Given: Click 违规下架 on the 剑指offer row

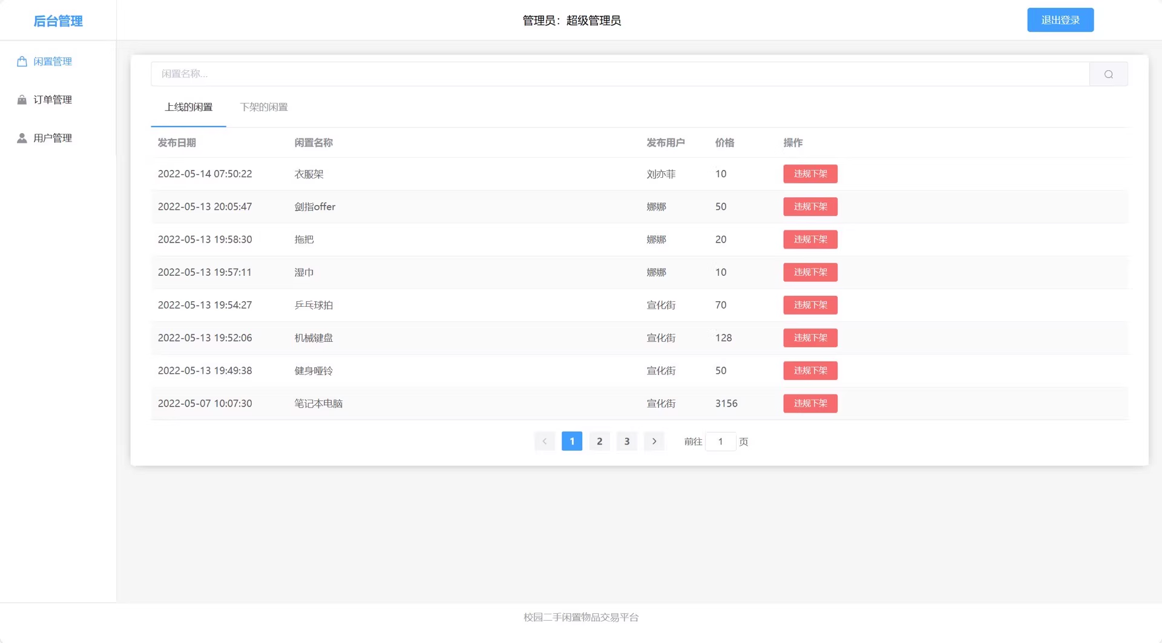Looking at the screenshot, I should (810, 207).
